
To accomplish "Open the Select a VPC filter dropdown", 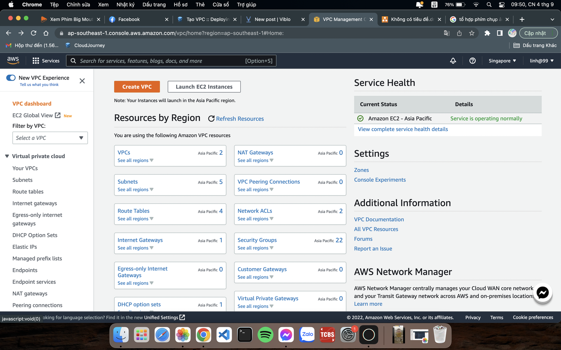I will pyautogui.click(x=50, y=138).
